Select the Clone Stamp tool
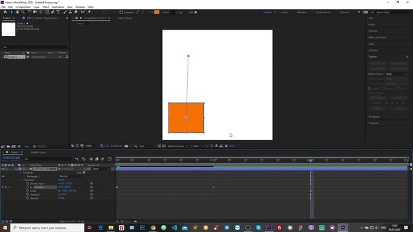Viewport: 413px width, 232px height. pyautogui.click(x=70, y=12)
